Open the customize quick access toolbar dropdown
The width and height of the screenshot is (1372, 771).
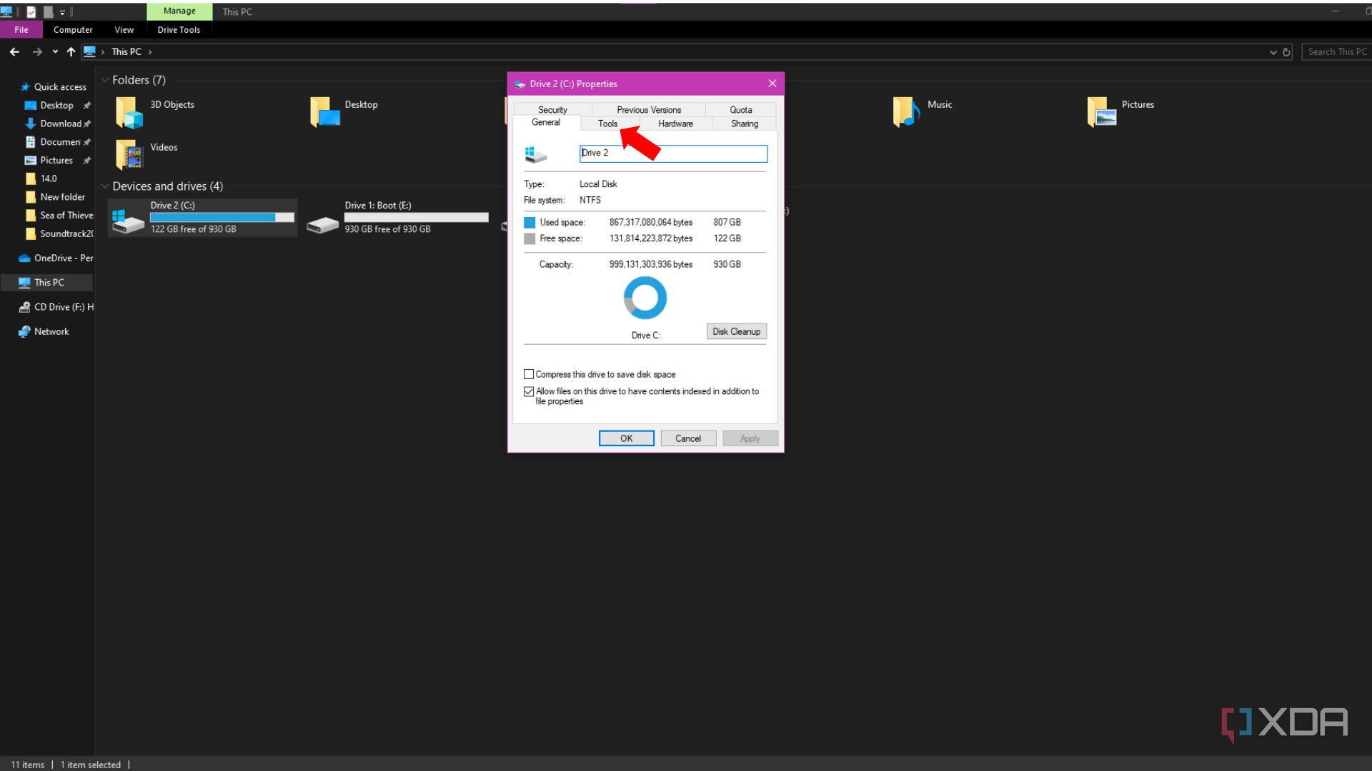(63, 11)
